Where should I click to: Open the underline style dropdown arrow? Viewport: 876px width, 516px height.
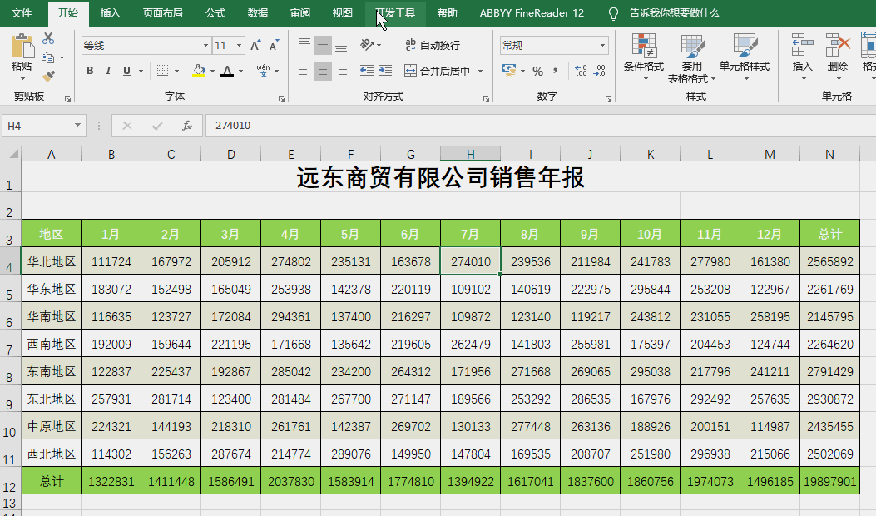click(141, 71)
